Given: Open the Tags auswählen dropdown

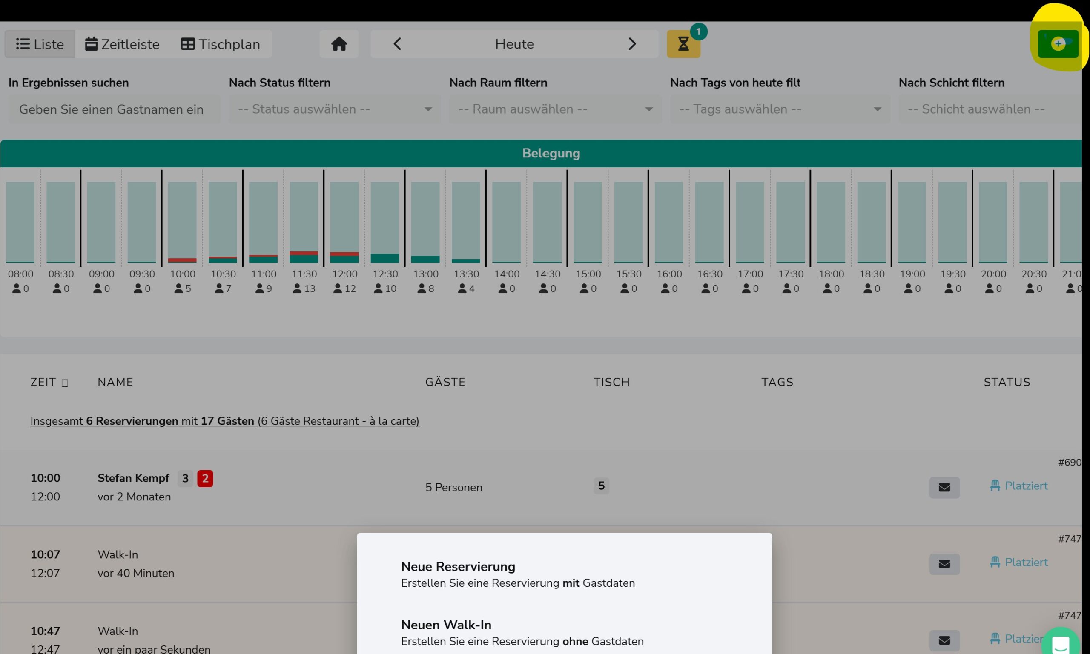Looking at the screenshot, I should [x=780, y=109].
